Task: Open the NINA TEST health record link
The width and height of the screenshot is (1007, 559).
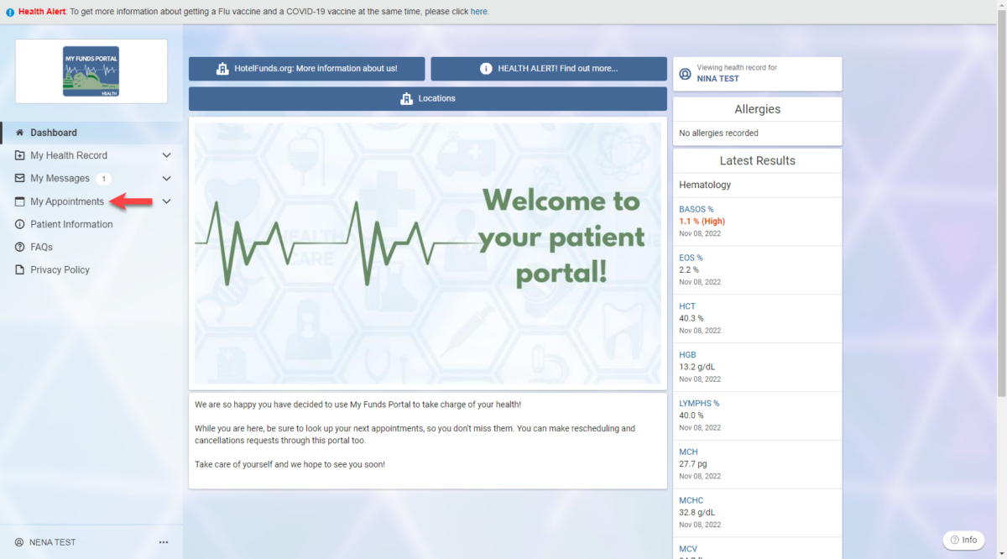Action: coord(717,79)
